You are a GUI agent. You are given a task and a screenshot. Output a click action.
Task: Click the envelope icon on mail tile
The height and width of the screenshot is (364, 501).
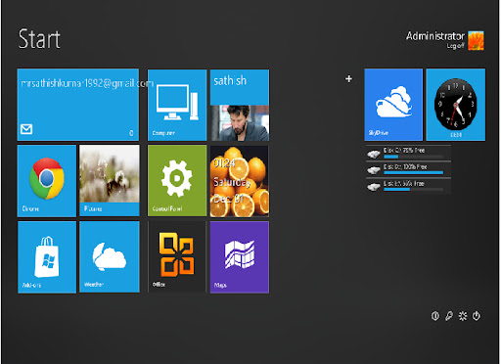coord(26,129)
